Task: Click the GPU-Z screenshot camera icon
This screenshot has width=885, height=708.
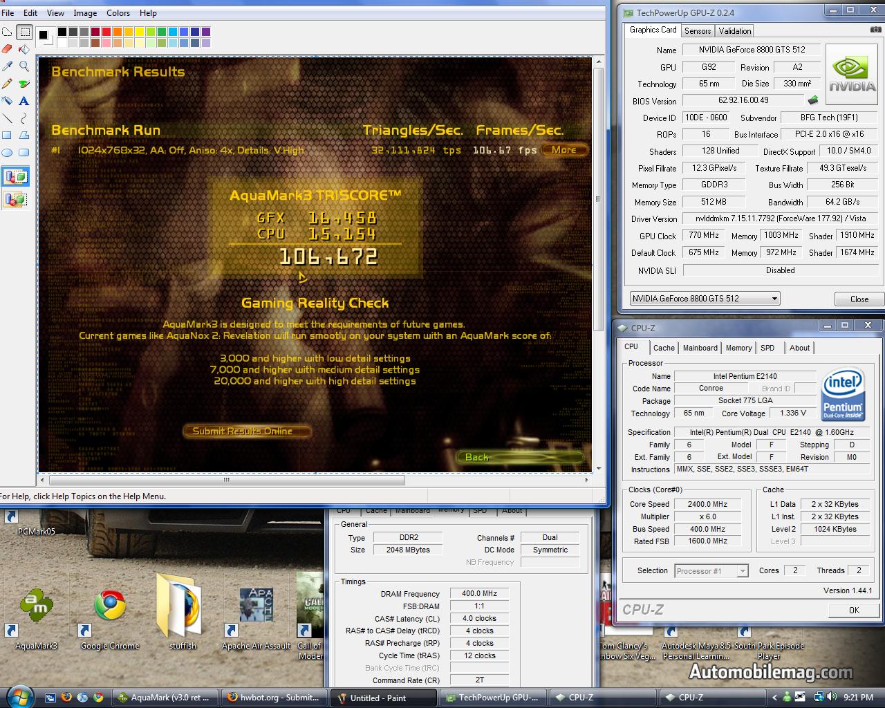Action: [x=876, y=30]
